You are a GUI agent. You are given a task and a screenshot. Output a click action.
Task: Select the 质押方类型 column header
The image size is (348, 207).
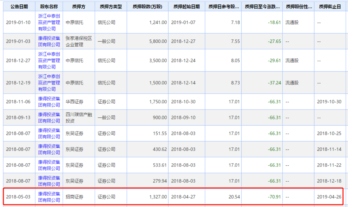point(111,7)
